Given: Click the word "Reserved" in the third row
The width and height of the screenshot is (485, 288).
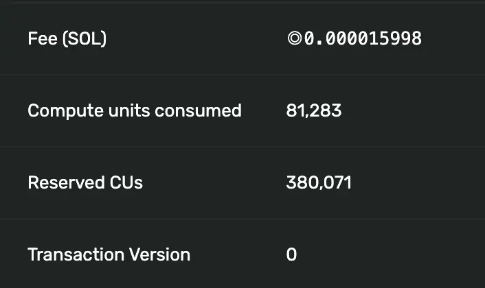Looking at the screenshot, I should pyautogui.click(x=66, y=182).
